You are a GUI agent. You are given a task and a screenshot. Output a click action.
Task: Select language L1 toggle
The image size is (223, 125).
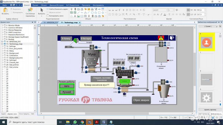(188, 15)
